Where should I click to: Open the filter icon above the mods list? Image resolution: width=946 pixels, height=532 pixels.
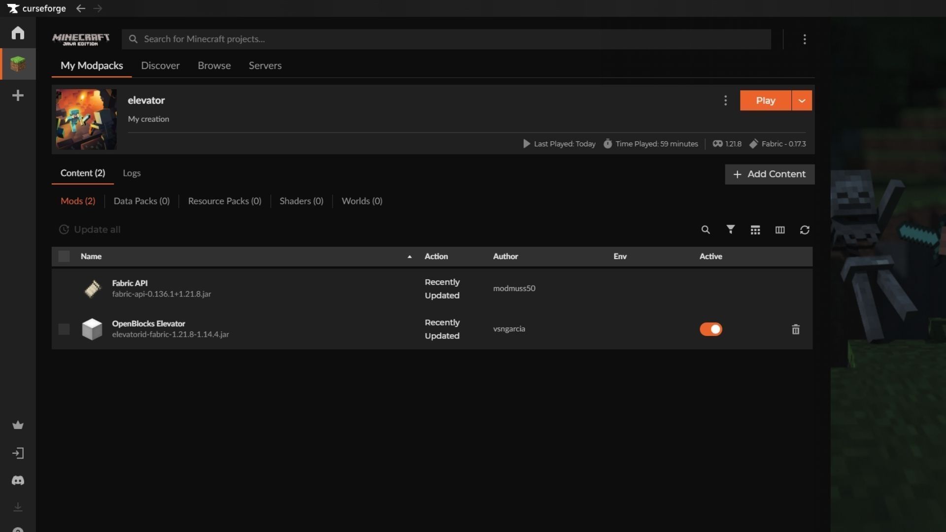coord(730,230)
